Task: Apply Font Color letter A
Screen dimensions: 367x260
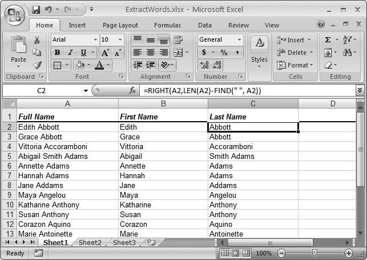Action: click(99, 65)
